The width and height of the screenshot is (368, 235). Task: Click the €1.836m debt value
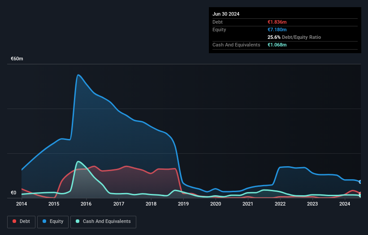[277, 22]
